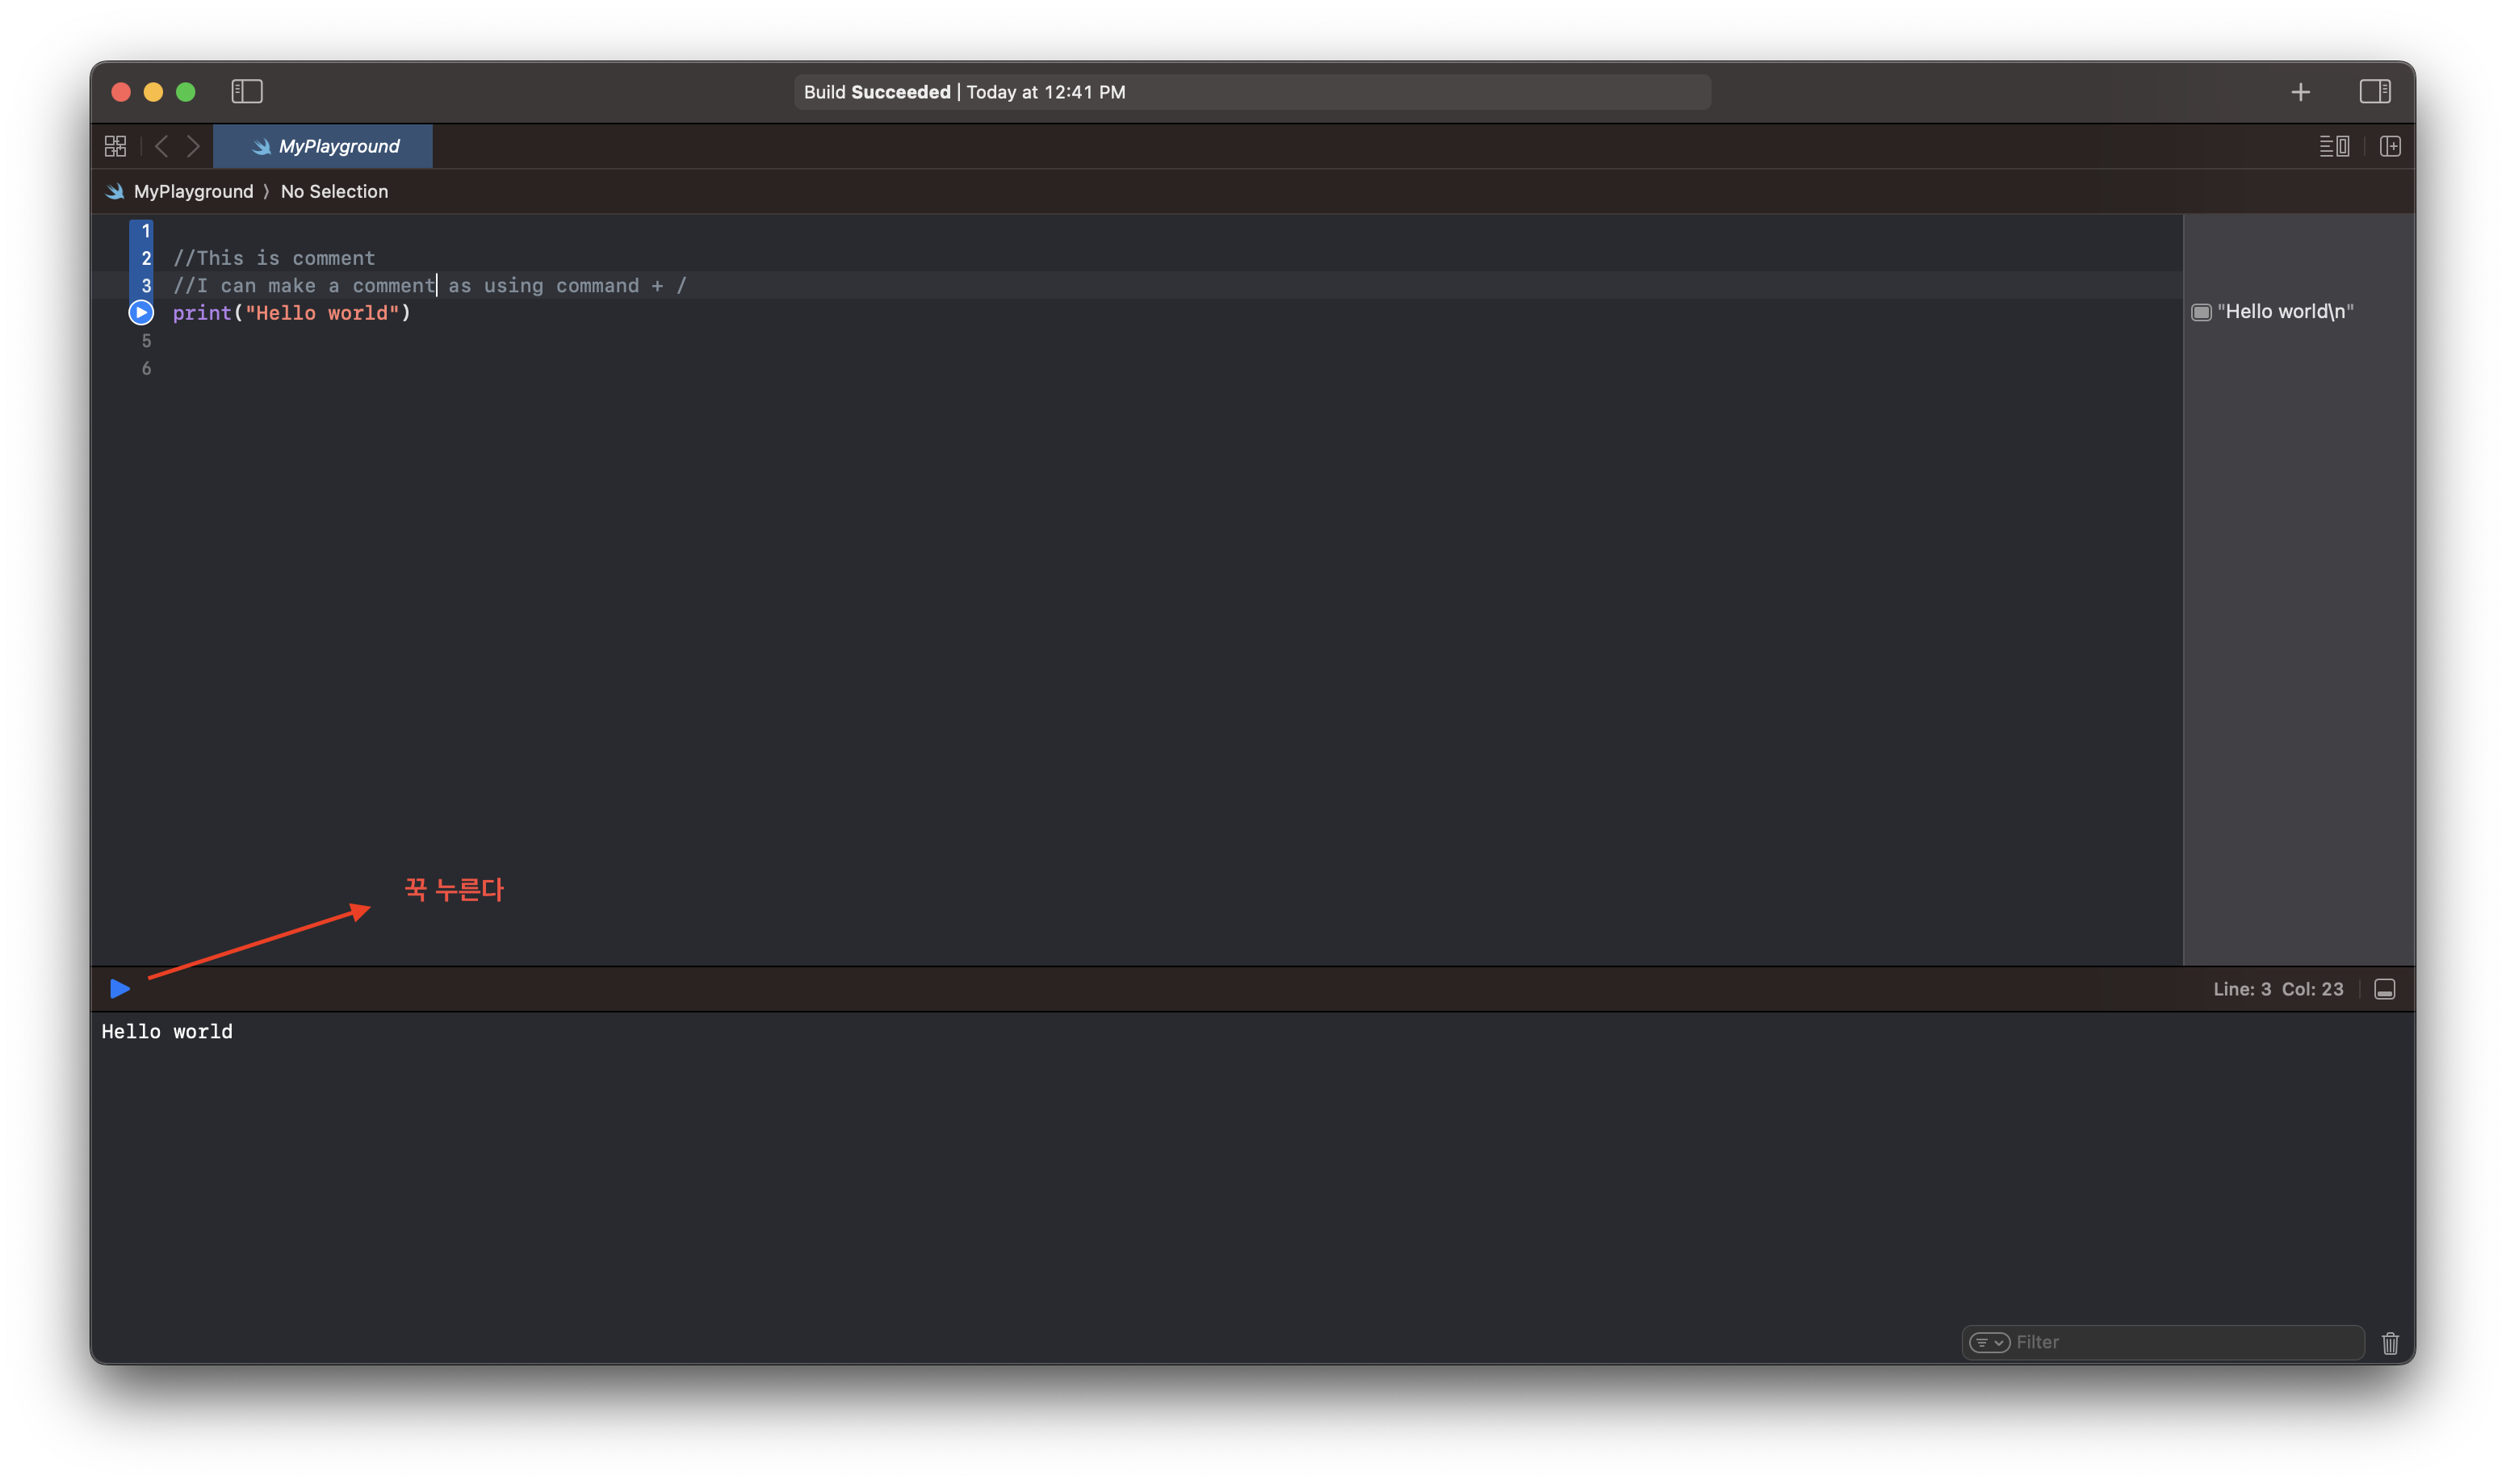
Task: Click MyPlayground in the jump bar
Action: (193, 192)
